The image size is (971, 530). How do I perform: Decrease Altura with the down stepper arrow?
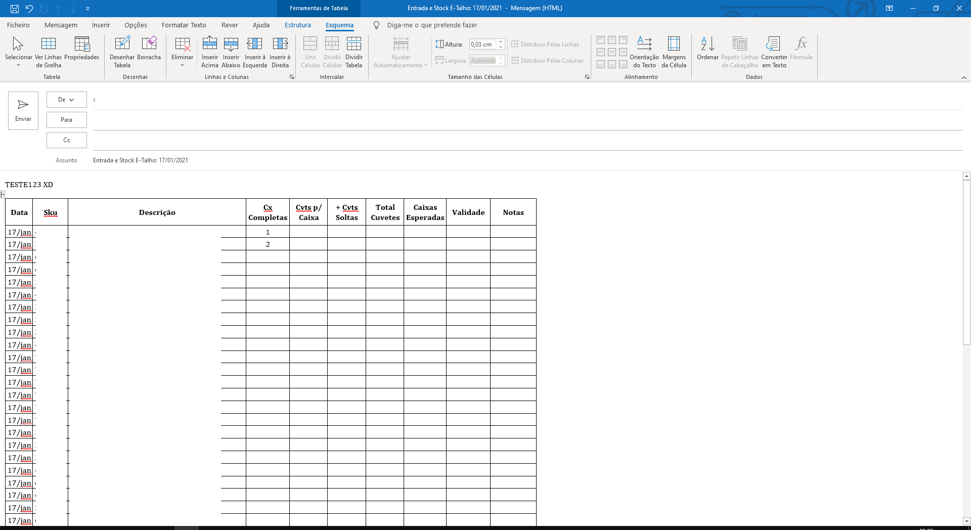(501, 47)
